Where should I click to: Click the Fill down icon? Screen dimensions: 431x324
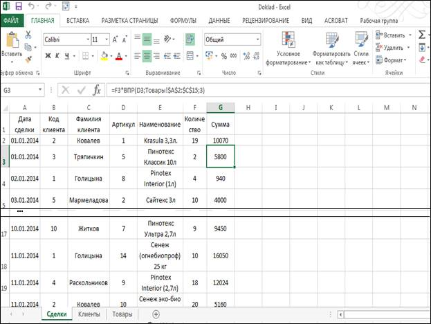pyautogui.click(x=422, y=47)
